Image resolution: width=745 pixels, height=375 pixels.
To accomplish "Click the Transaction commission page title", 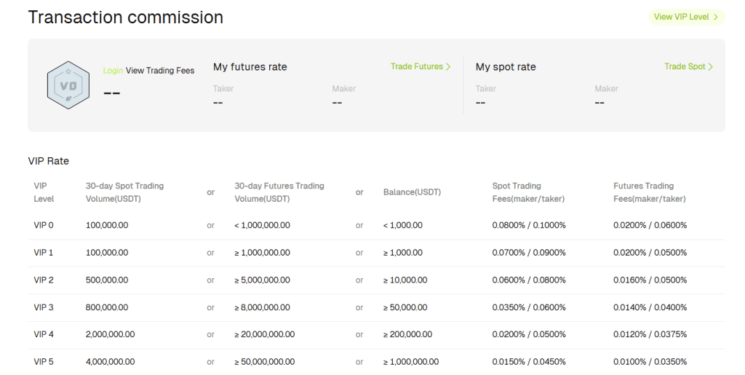I will [126, 17].
